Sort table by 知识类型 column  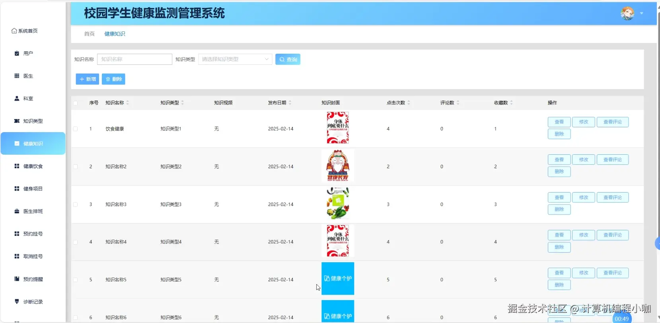tap(182, 103)
